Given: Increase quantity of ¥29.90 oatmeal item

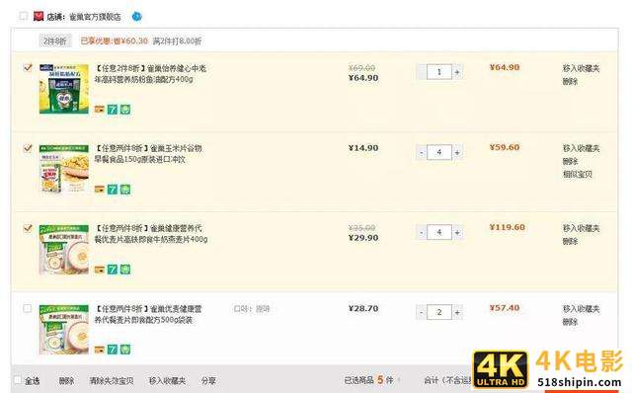Looking at the screenshot, I should (x=457, y=232).
